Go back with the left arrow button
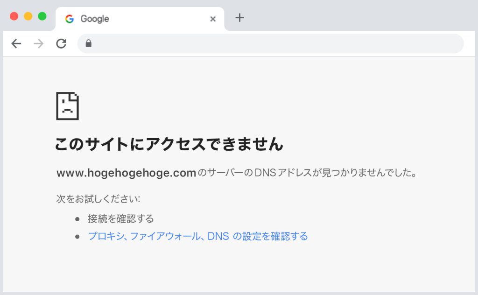The image size is (478, 295). (x=16, y=43)
